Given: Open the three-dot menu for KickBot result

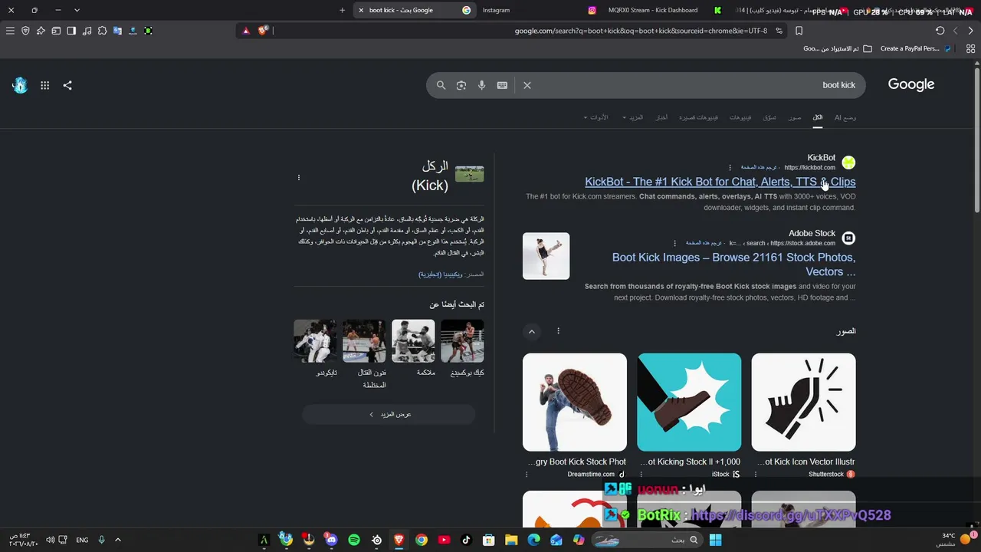Looking at the screenshot, I should click(x=730, y=167).
